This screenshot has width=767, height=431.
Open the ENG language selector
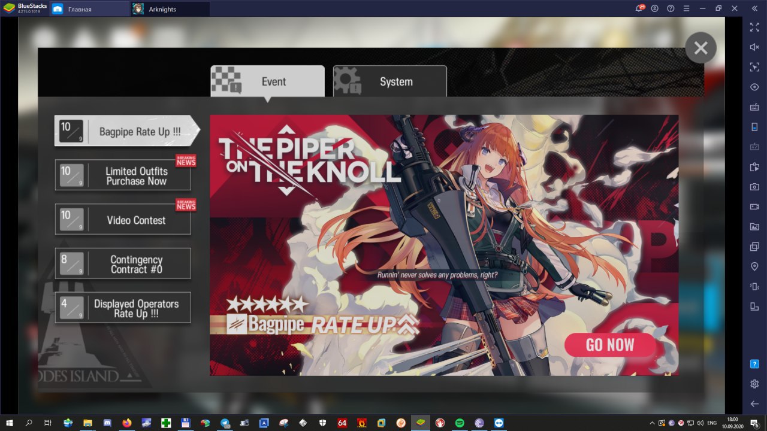click(x=712, y=423)
